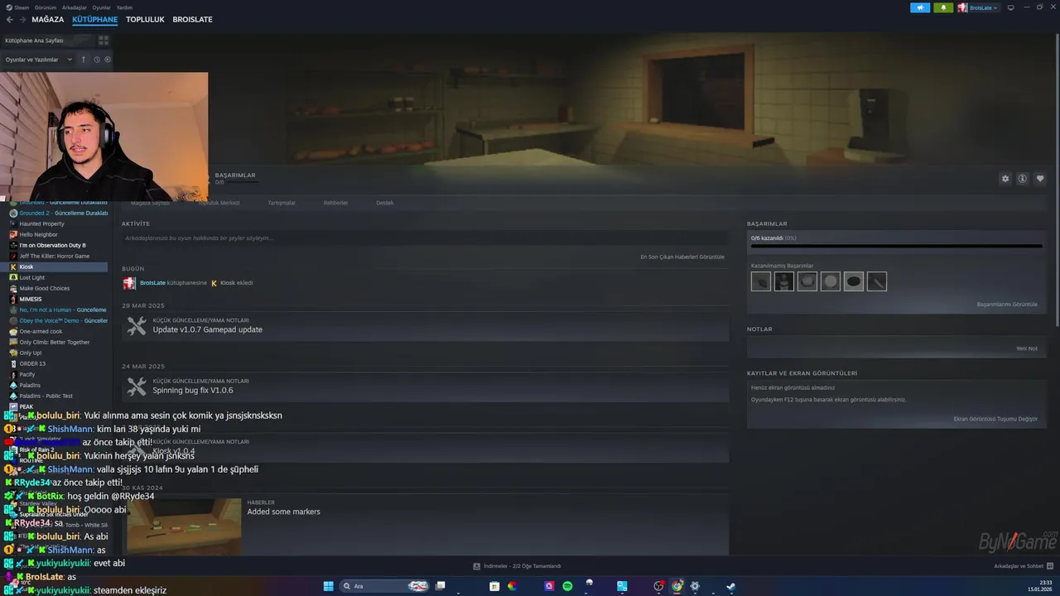Click En Son Çıkan Haberleri Görüntüle

click(682, 257)
